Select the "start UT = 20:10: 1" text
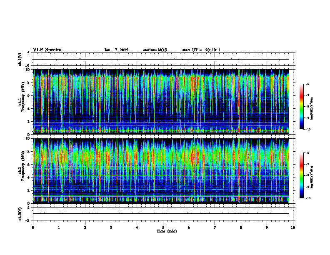Screen dimensions: 330x255 (x=201, y=50)
